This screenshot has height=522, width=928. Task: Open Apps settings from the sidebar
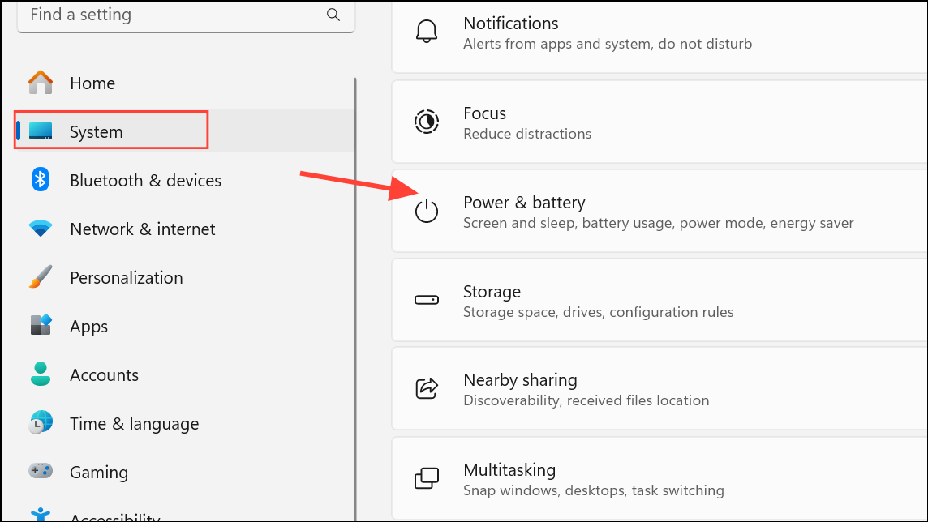point(88,326)
